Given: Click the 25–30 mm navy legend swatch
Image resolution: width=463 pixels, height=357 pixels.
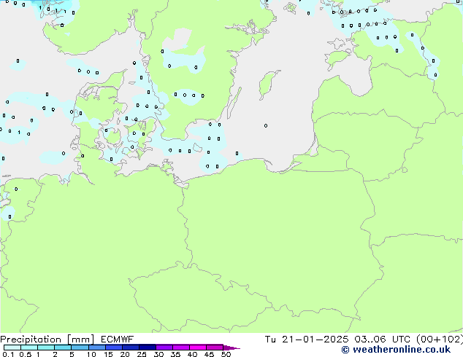Looking at the screenshot, I should [x=147, y=348].
